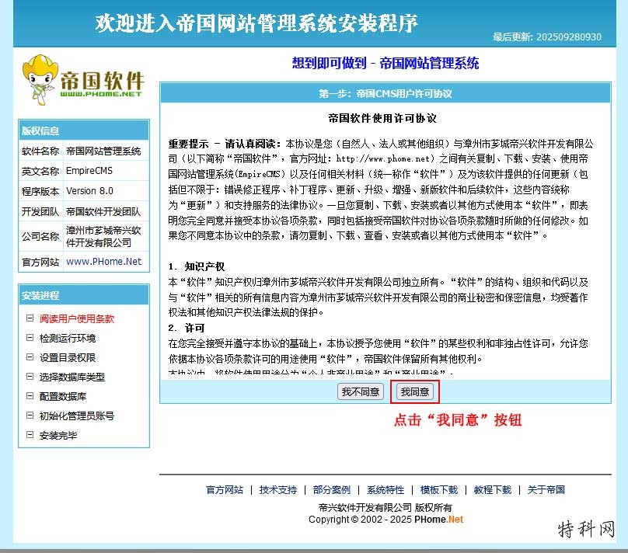
Task: Open the 系统特性 footer link
Action: pyautogui.click(x=386, y=490)
